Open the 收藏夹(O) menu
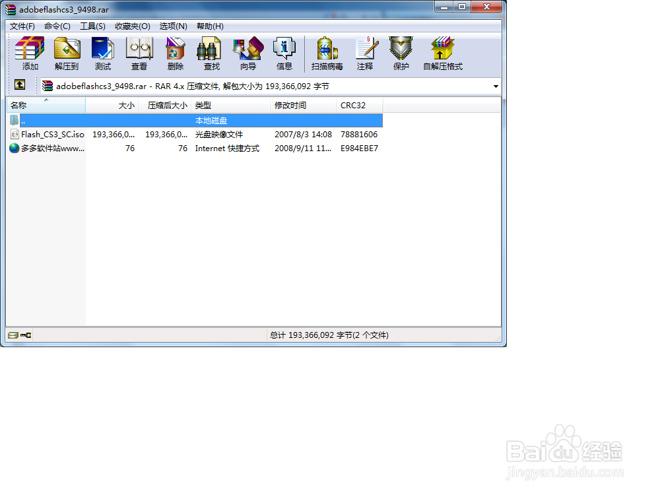660x495 pixels. coord(133,26)
